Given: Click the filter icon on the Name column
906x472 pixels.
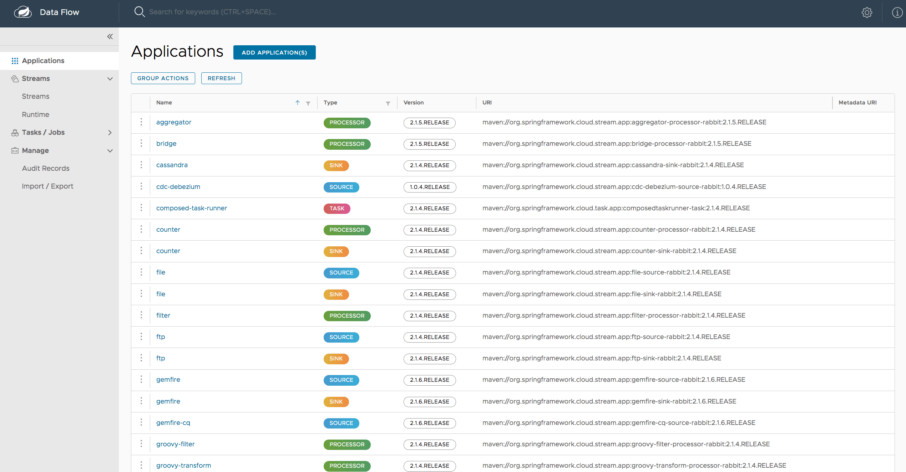Looking at the screenshot, I should tap(308, 103).
